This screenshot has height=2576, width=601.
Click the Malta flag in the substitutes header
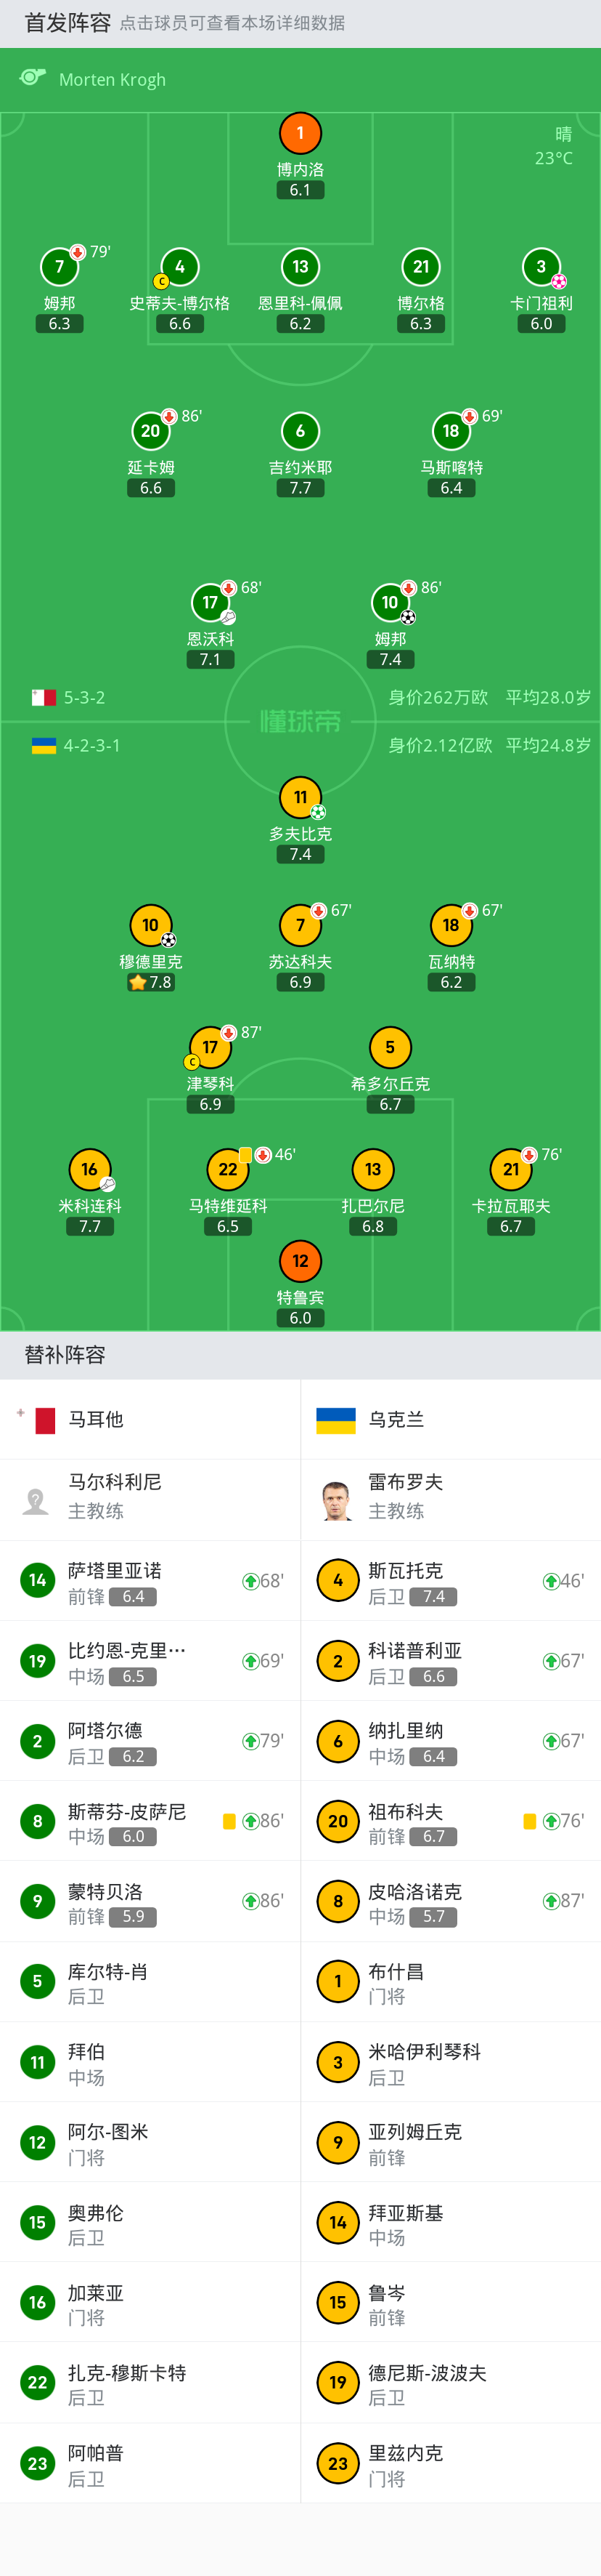pyautogui.click(x=45, y=1420)
